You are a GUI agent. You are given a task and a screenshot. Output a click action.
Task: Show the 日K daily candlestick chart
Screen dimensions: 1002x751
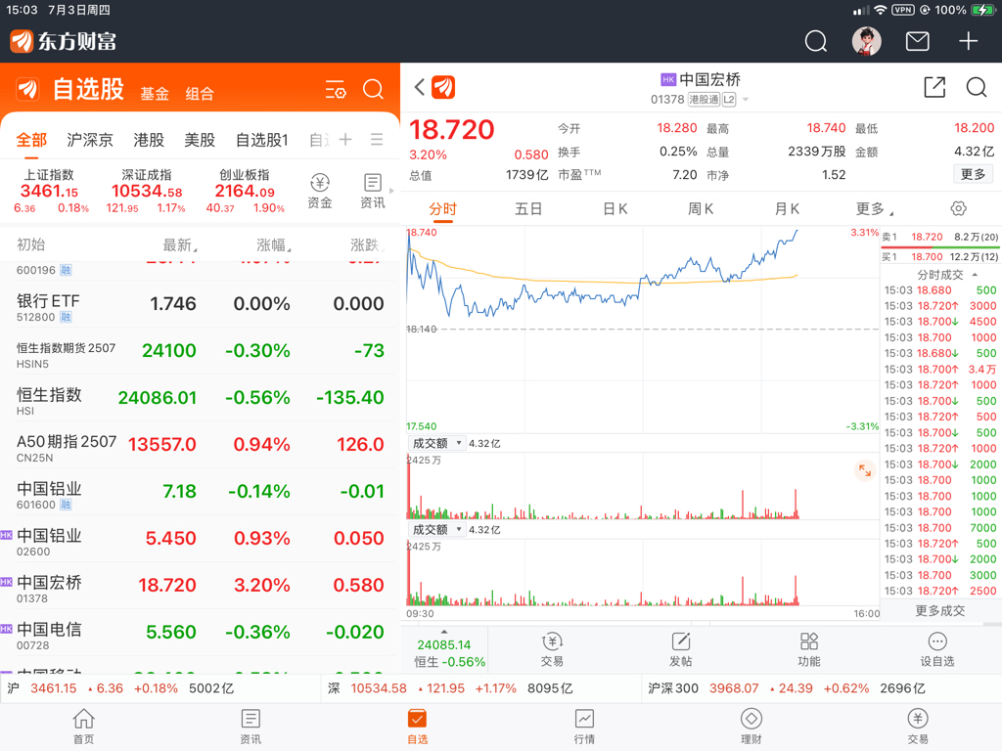coord(615,209)
